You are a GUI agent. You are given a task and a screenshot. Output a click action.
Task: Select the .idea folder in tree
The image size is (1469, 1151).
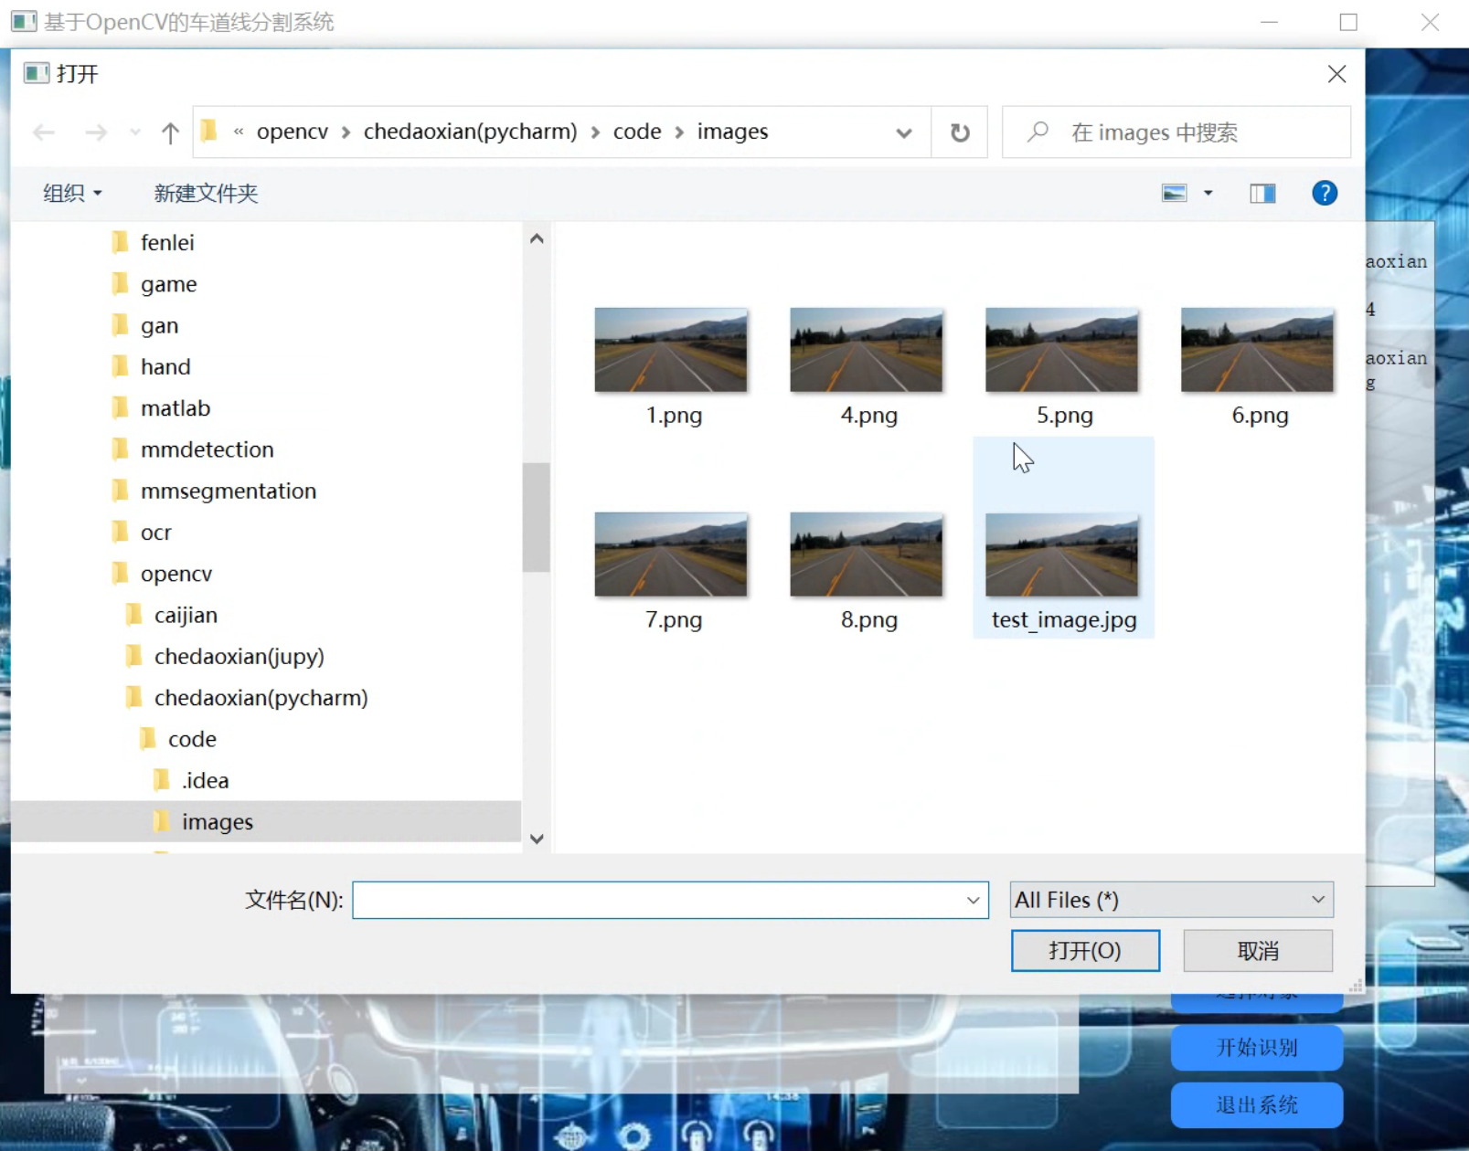pos(205,780)
